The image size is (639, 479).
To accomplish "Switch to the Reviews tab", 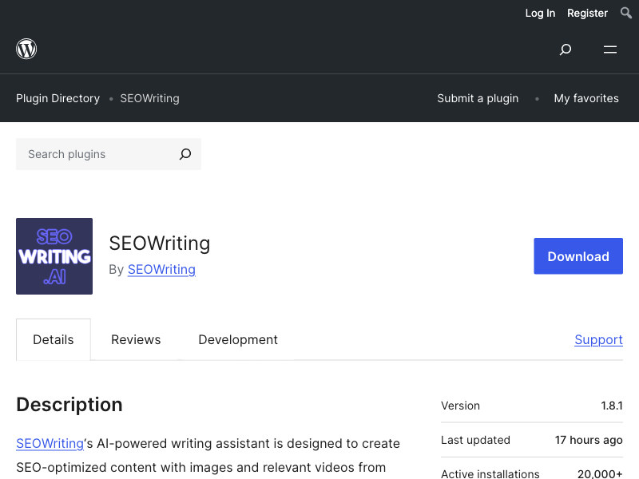I will pos(136,339).
